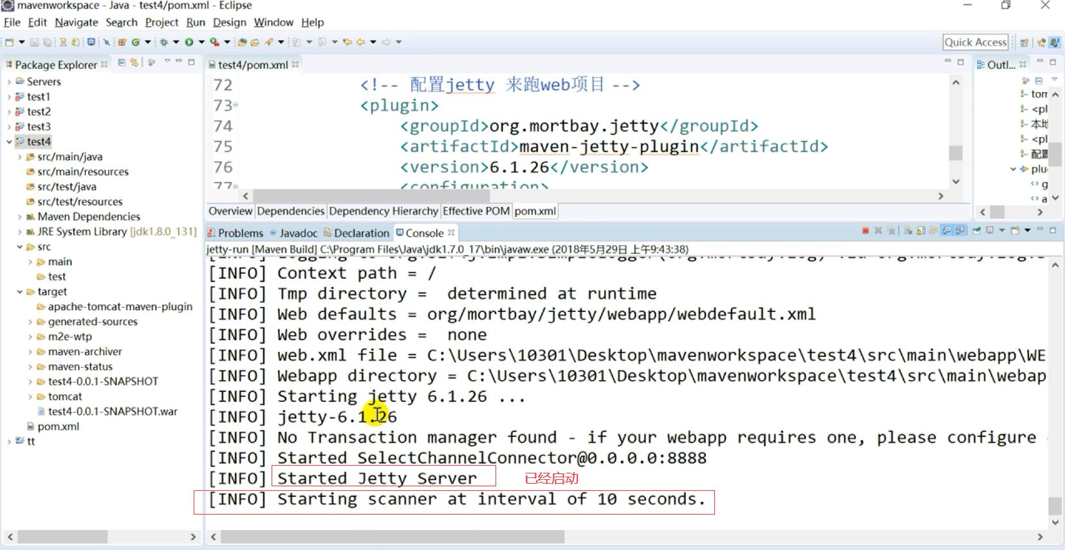Navigate forward with right arrow icon
The height and width of the screenshot is (550, 1065).
385,42
